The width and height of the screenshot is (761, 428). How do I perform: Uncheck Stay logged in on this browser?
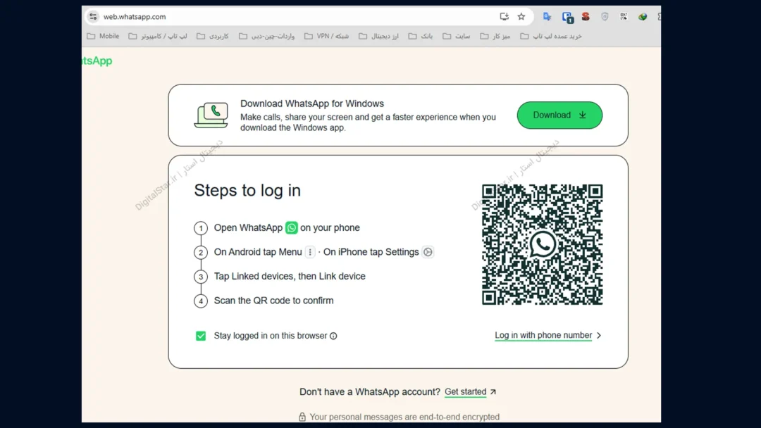pos(201,336)
